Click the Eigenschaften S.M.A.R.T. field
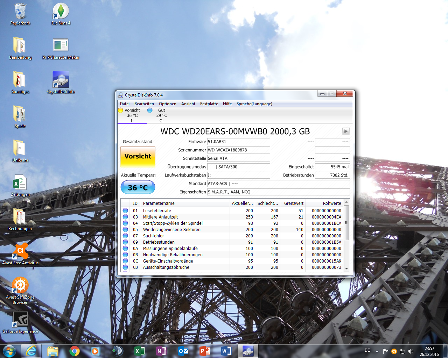The image size is (448, 358). click(x=278, y=192)
